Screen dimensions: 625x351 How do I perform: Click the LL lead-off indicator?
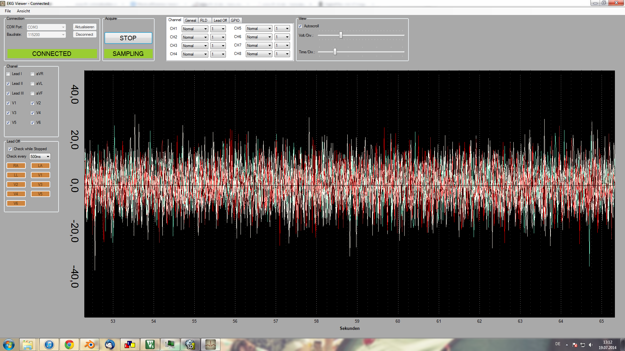[16, 175]
